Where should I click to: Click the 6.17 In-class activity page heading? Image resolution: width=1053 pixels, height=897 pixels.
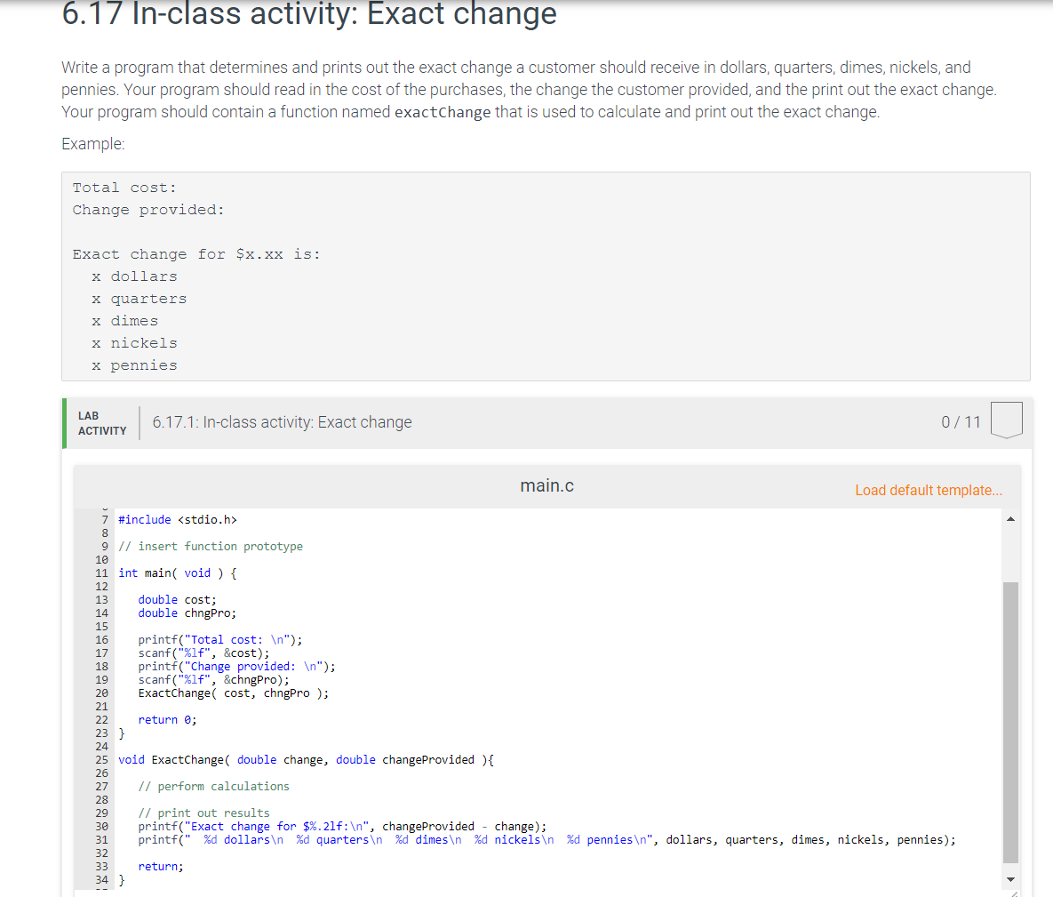pos(307,15)
